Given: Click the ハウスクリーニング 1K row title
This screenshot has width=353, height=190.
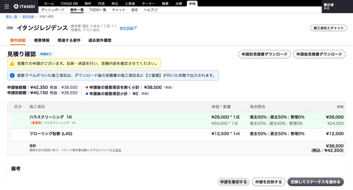Looking at the screenshot, I should click(x=51, y=117).
